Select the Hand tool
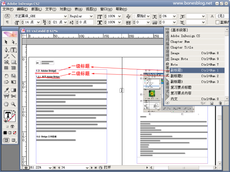 [6, 104]
